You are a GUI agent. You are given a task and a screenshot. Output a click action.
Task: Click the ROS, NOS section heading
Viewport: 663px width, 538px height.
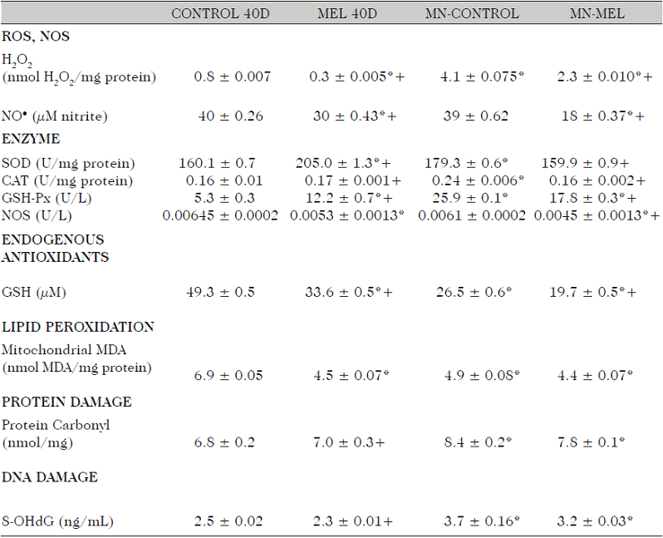(x=37, y=37)
